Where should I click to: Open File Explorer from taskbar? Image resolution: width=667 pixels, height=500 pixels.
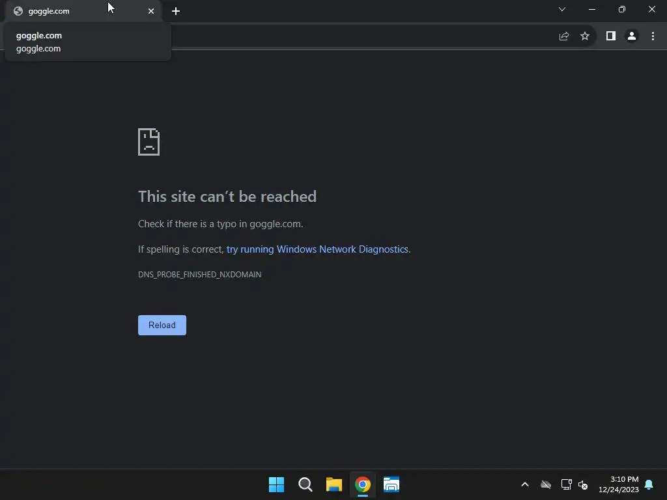334,484
